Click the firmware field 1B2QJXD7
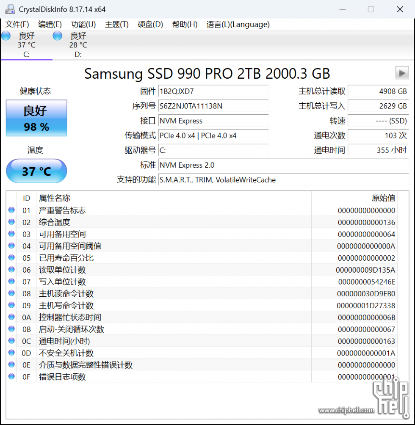This screenshot has width=415, height=425. (x=213, y=91)
